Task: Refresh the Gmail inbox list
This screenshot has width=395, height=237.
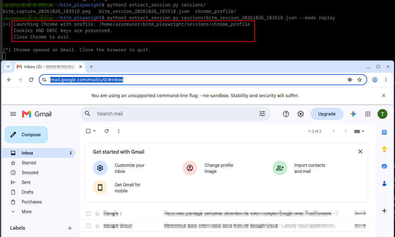Action: click(107, 131)
